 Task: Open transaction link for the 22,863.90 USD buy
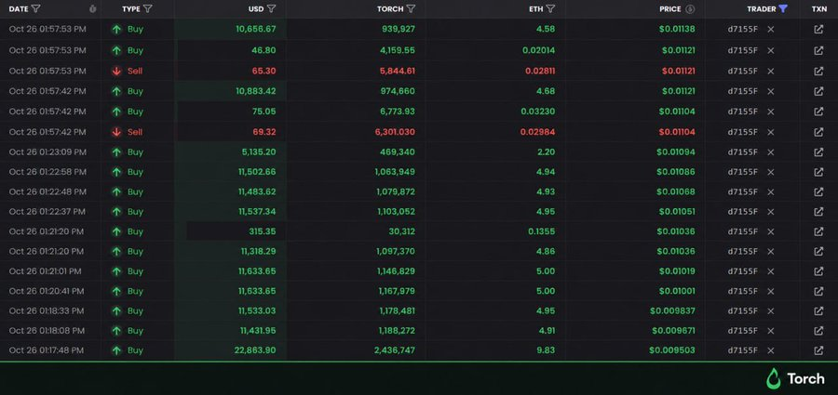click(x=818, y=350)
